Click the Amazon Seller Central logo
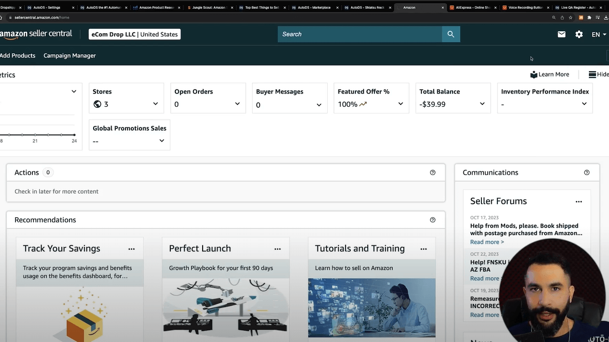The width and height of the screenshot is (609, 342). [x=35, y=34]
